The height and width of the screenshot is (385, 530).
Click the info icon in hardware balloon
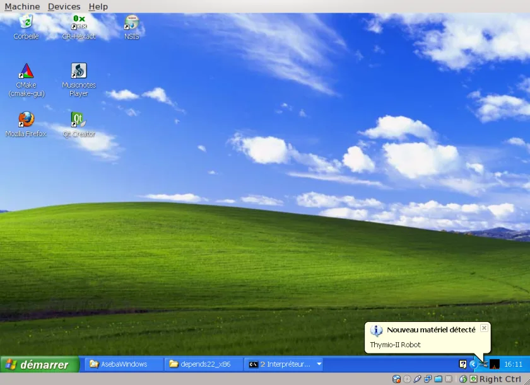376,330
